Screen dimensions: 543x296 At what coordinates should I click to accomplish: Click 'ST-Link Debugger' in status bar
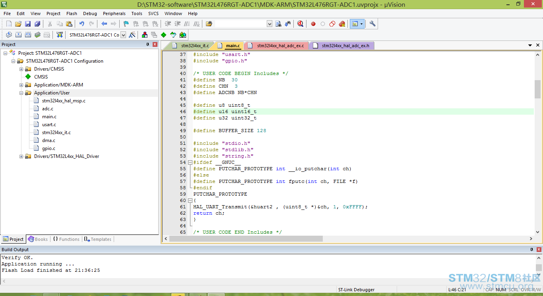(x=356, y=290)
